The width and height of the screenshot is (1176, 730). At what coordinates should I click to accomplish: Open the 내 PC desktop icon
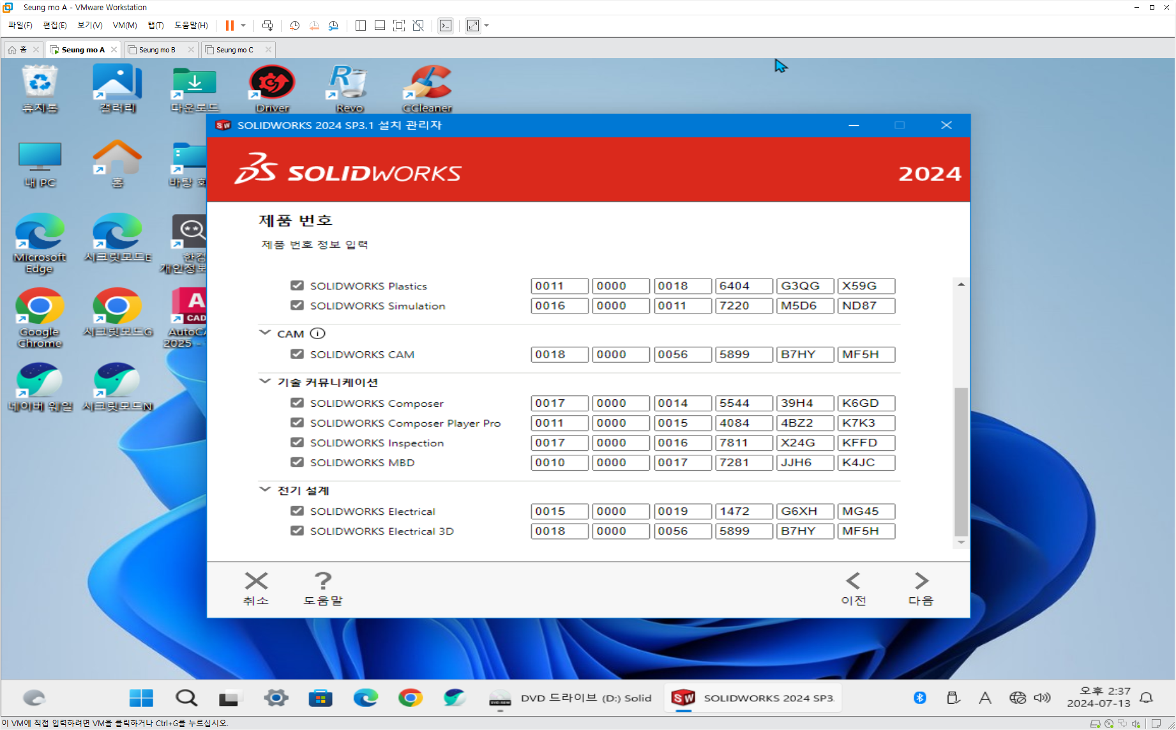(40, 165)
